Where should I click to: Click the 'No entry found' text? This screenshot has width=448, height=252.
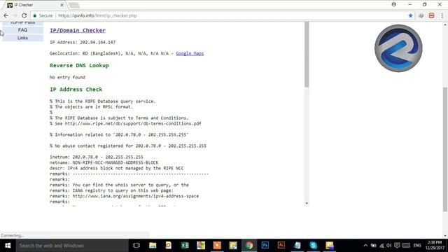pos(67,77)
